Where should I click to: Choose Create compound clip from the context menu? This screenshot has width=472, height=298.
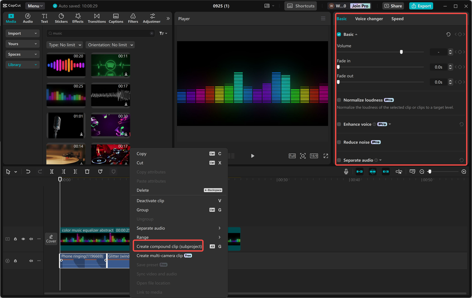pos(168,246)
